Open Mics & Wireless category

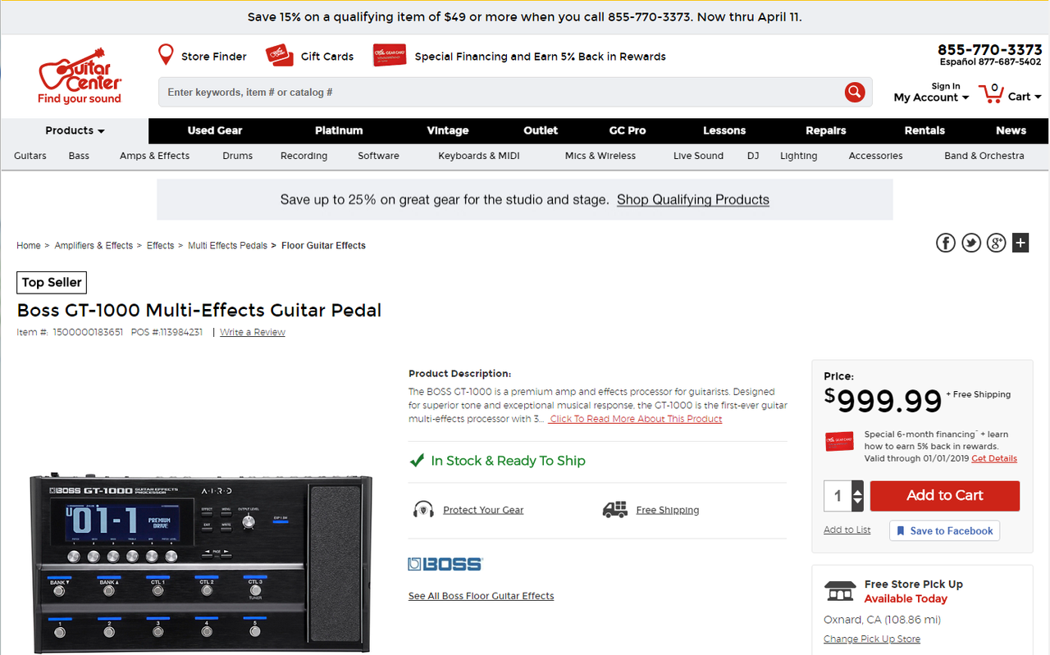(600, 156)
